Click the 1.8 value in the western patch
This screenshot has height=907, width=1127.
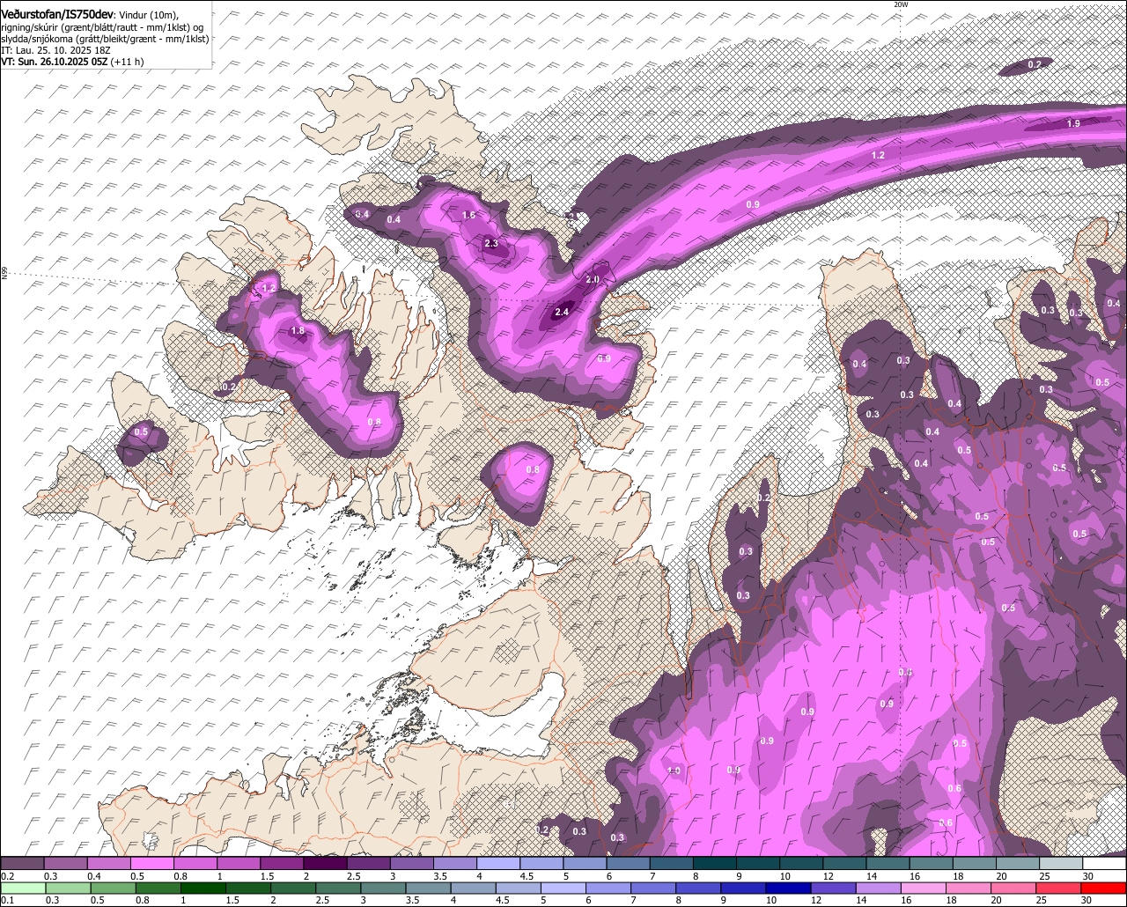tap(298, 331)
